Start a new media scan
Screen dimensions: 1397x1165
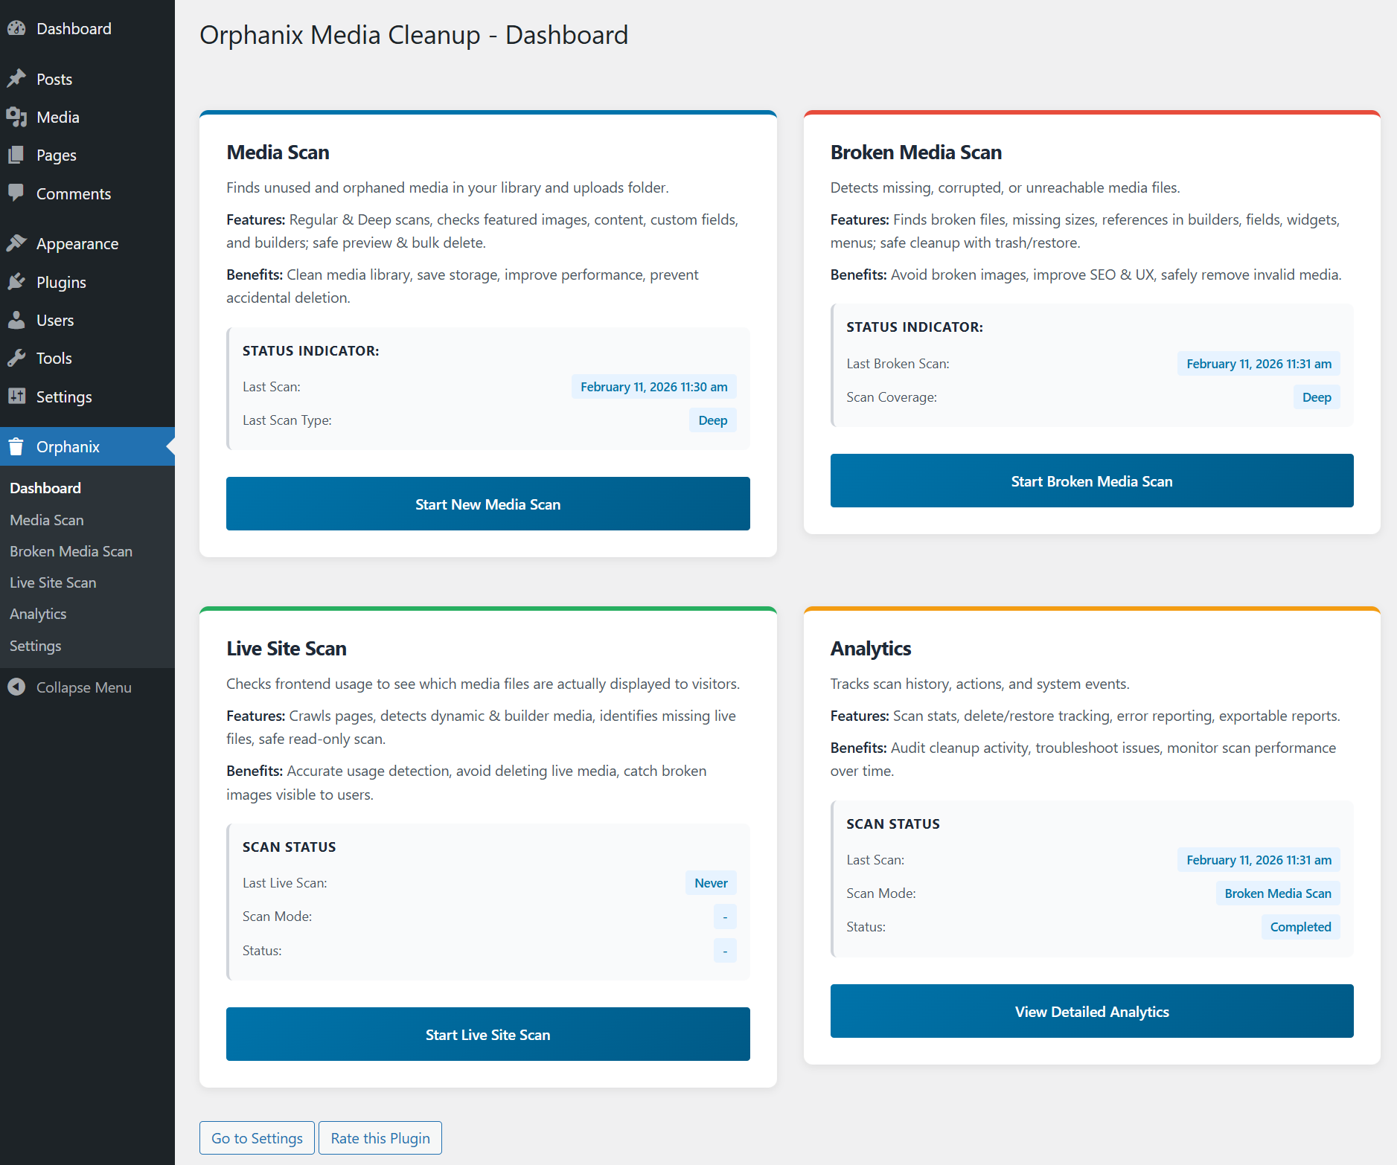pyautogui.click(x=487, y=504)
